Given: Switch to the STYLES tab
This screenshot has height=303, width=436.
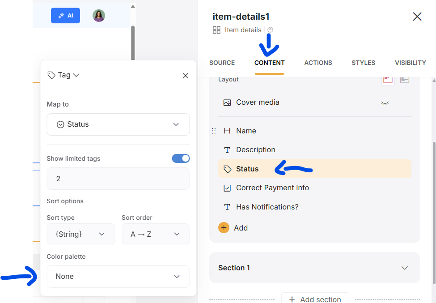Looking at the screenshot, I should (363, 63).
